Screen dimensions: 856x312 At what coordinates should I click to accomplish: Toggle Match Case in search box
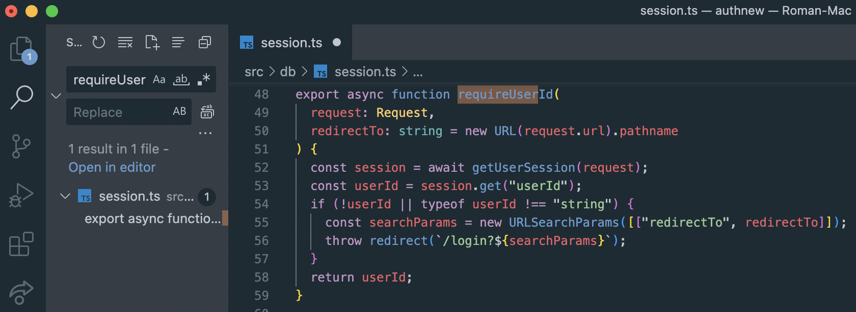pyautogui.click(x=159, y=80)
